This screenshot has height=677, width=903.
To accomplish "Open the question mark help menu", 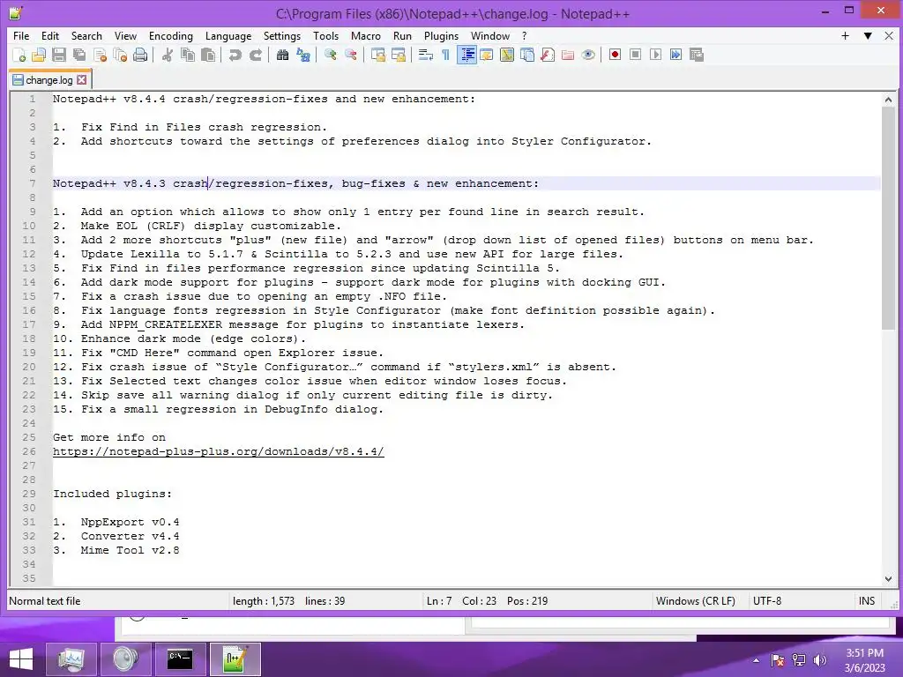I will tap(524, 35).
